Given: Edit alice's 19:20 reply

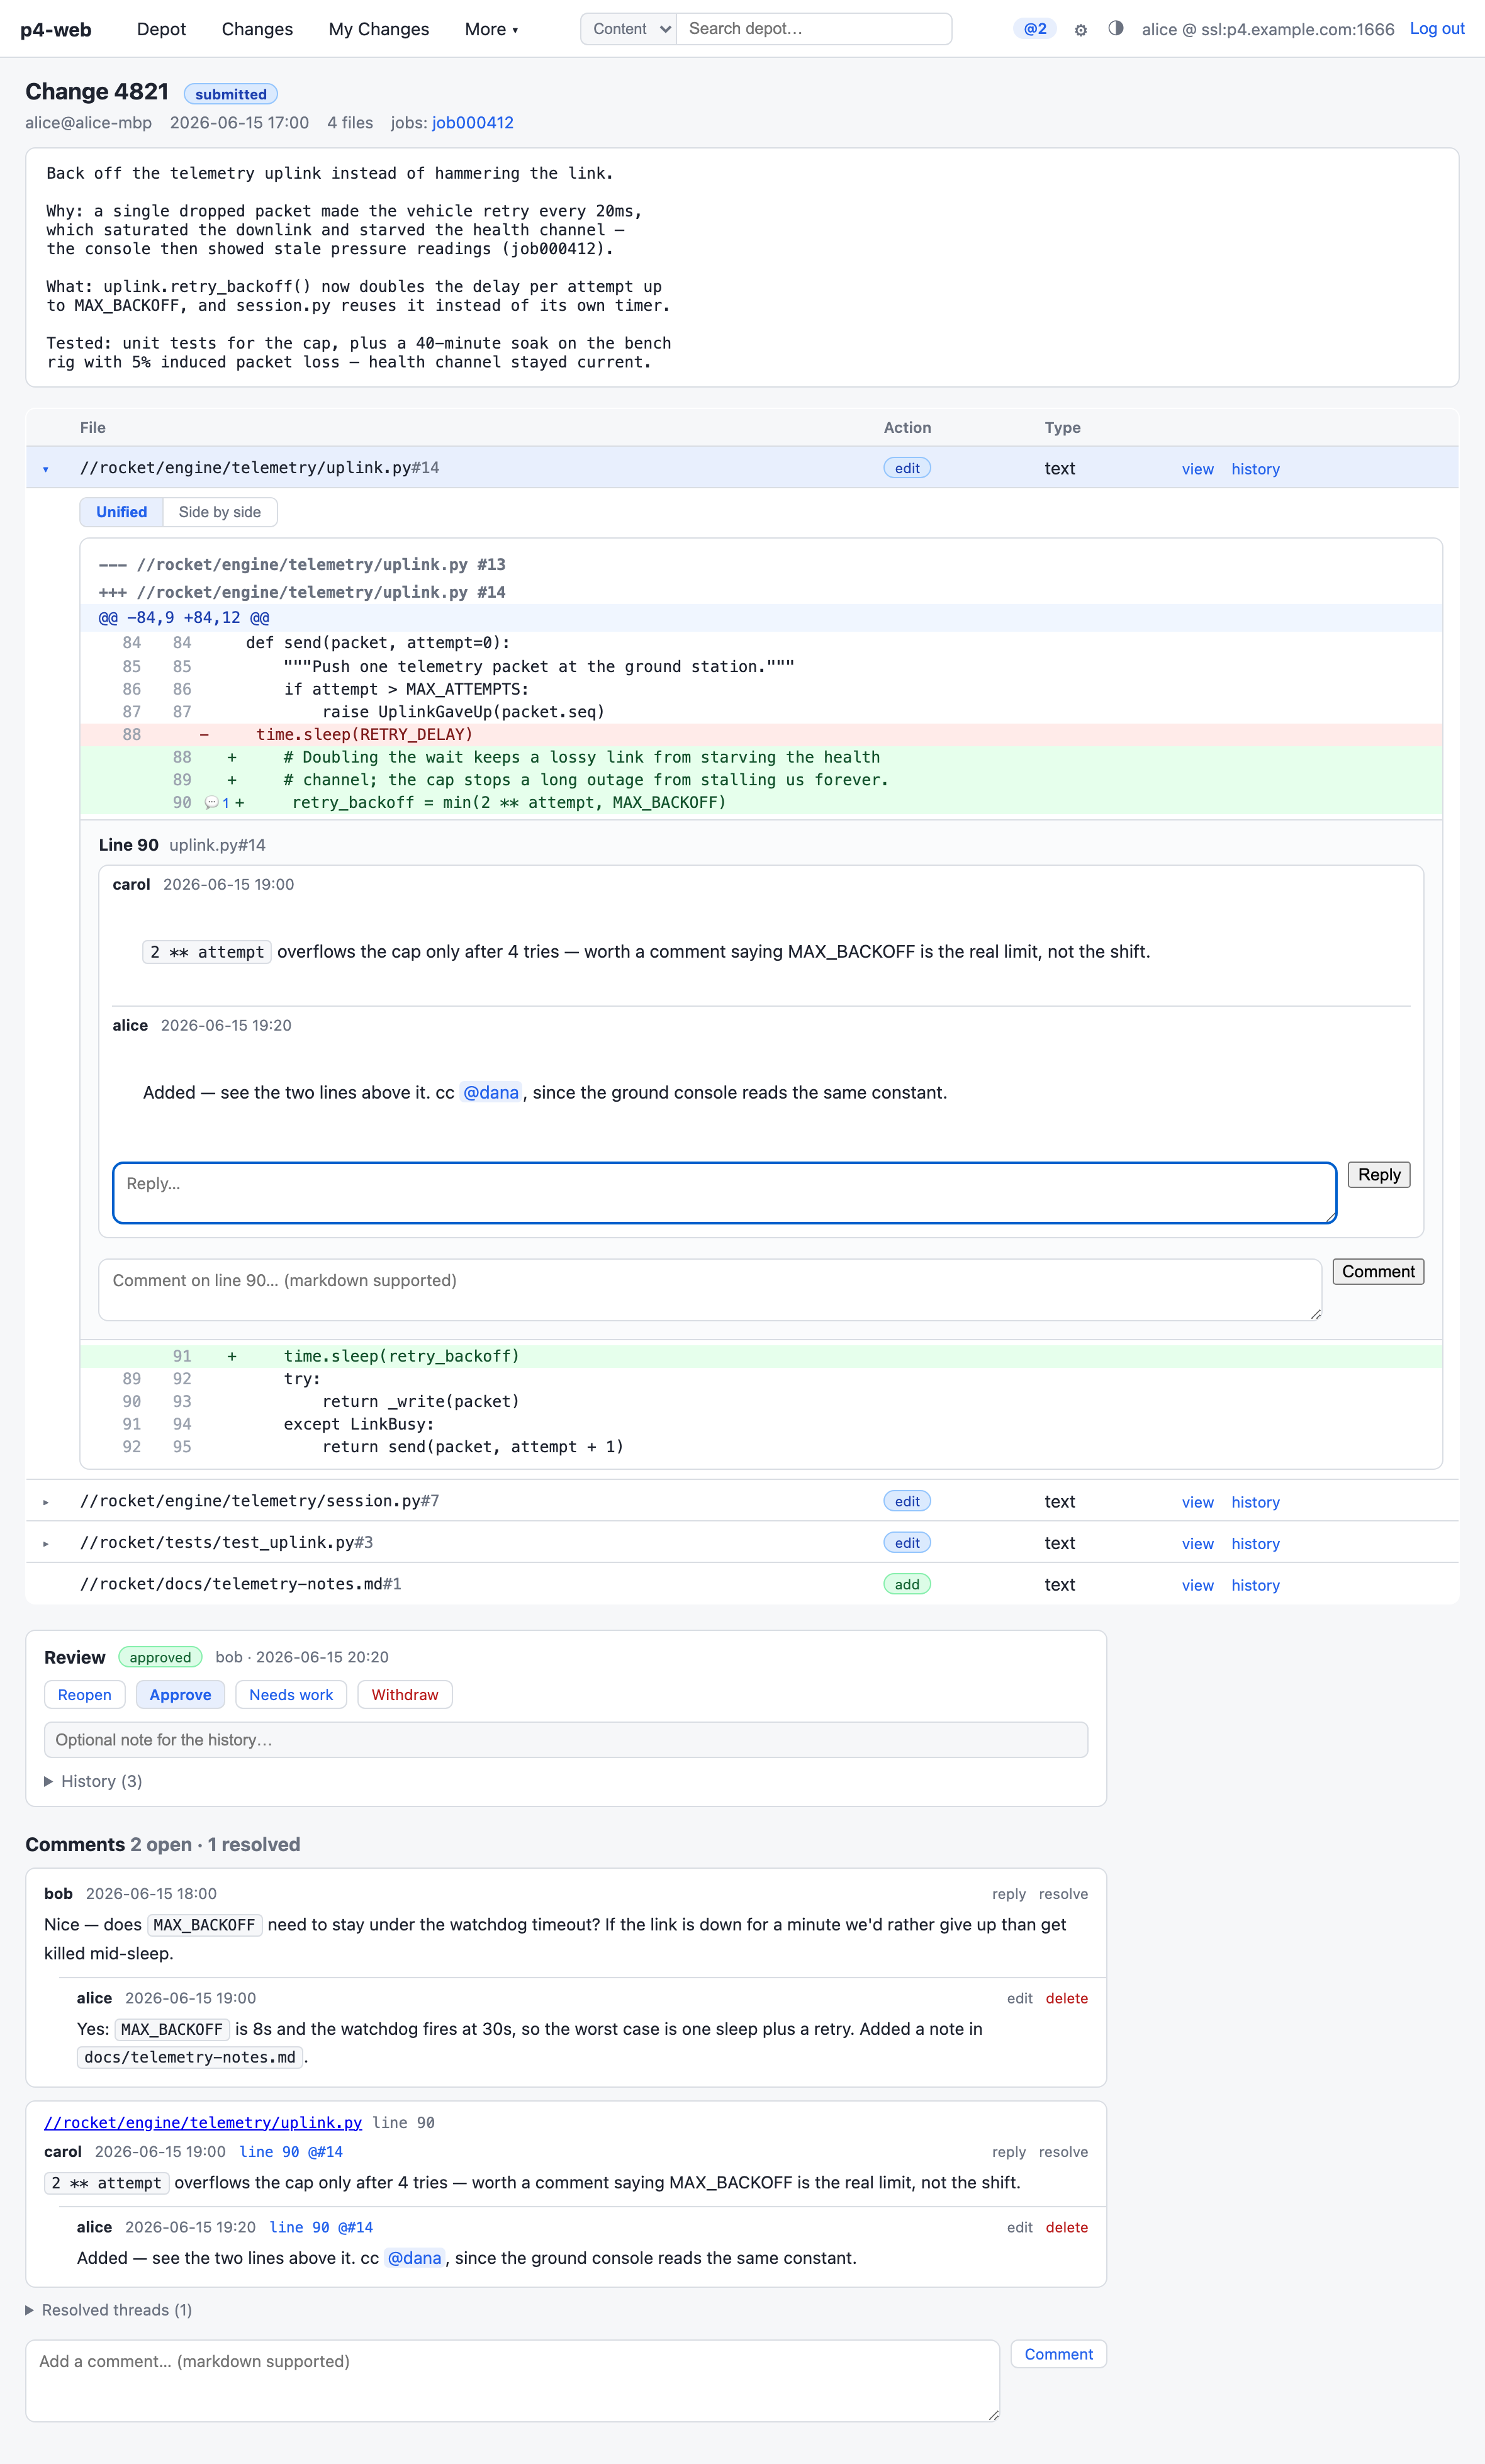Looking at the screenshot, I should 1020,2227.
